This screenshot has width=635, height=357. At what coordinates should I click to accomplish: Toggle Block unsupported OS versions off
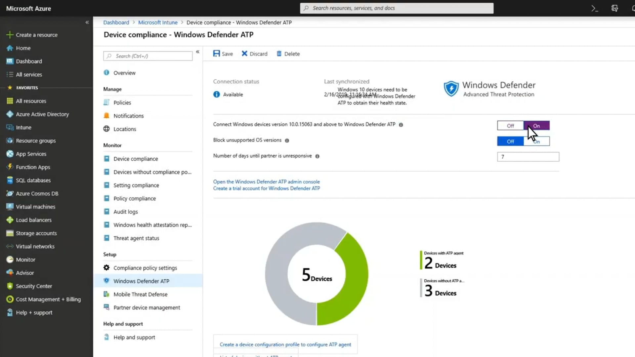click(x=510, y=141)
